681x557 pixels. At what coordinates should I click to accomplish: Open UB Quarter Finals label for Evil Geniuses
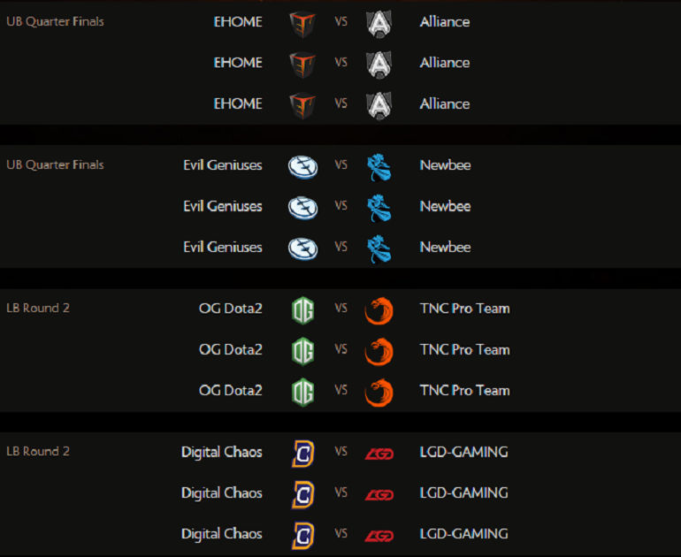click(x=55, y=164)
